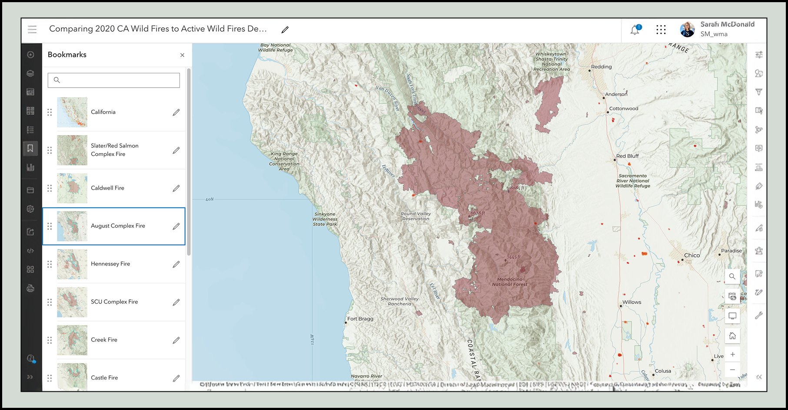The height and width of the screenshot is (410, 788).
Task: Open the Filter pane on right toolbar
Action: click(759, 92)
